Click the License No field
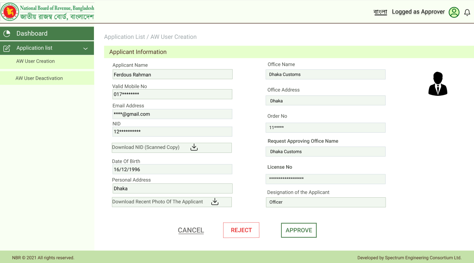474x263 pixels. click(x=325, y=179)
